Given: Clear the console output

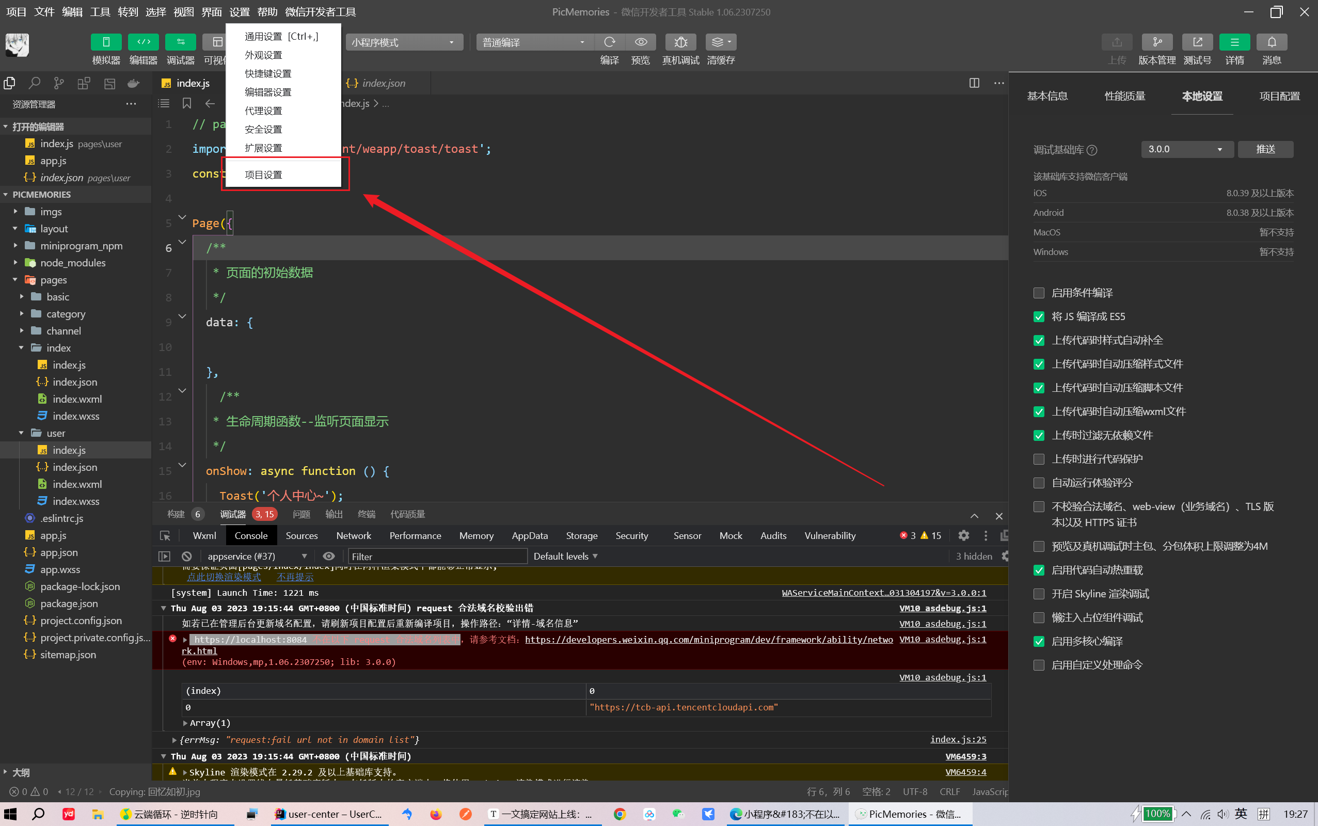Looking at the screenshot, I should pos(187,556).
